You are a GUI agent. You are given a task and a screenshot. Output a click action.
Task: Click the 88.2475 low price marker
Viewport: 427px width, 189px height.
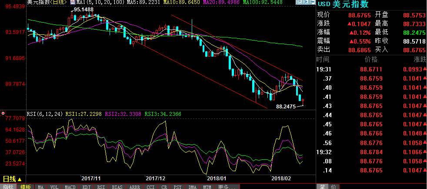click(x=286, y=106)
